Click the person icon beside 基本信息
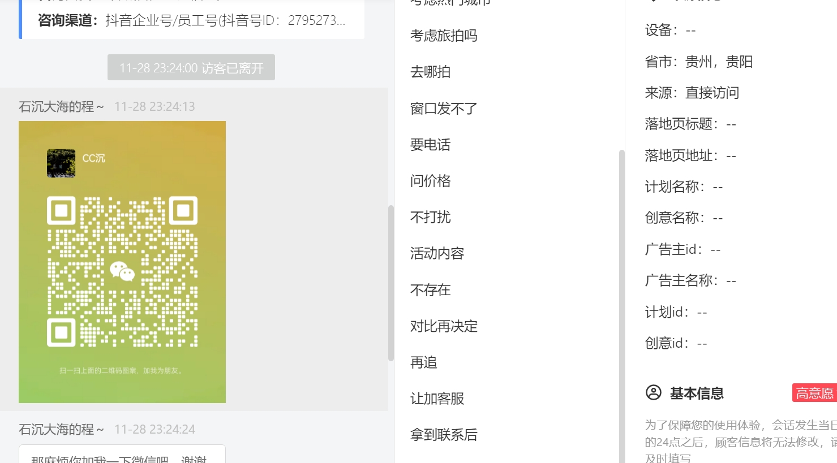The width and height of the screenshot is (837, 463). click(x=654, y=392)
